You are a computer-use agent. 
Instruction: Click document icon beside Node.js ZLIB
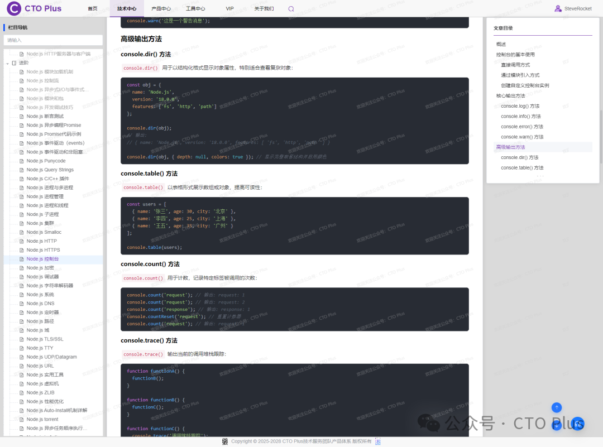22,393
